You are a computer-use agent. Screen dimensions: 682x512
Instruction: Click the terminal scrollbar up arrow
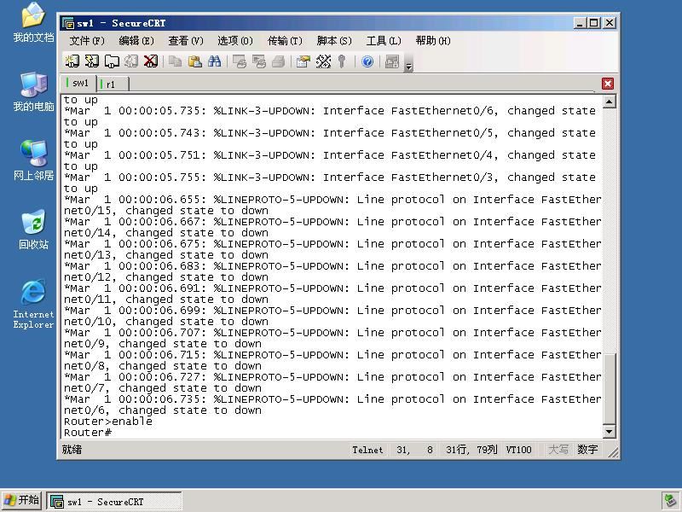click(609, 102)
